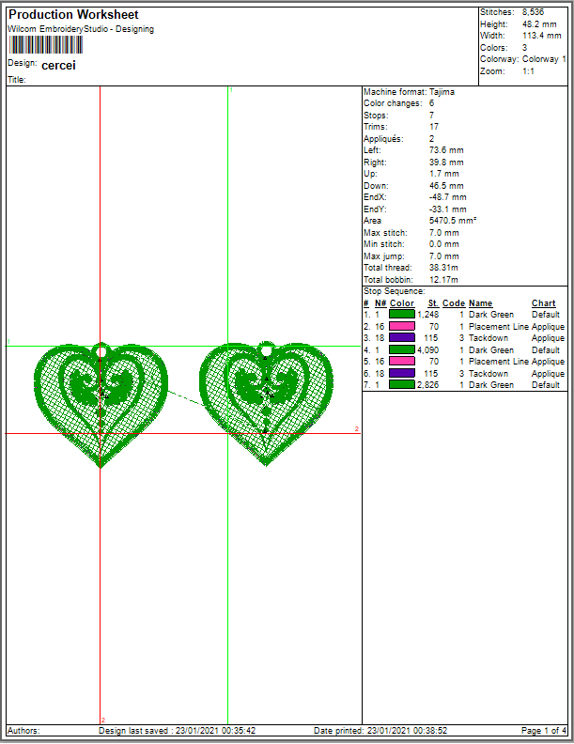Select the design name 'cercei'
Viewport: 574px width, 744px height.
tap(58, 66)
